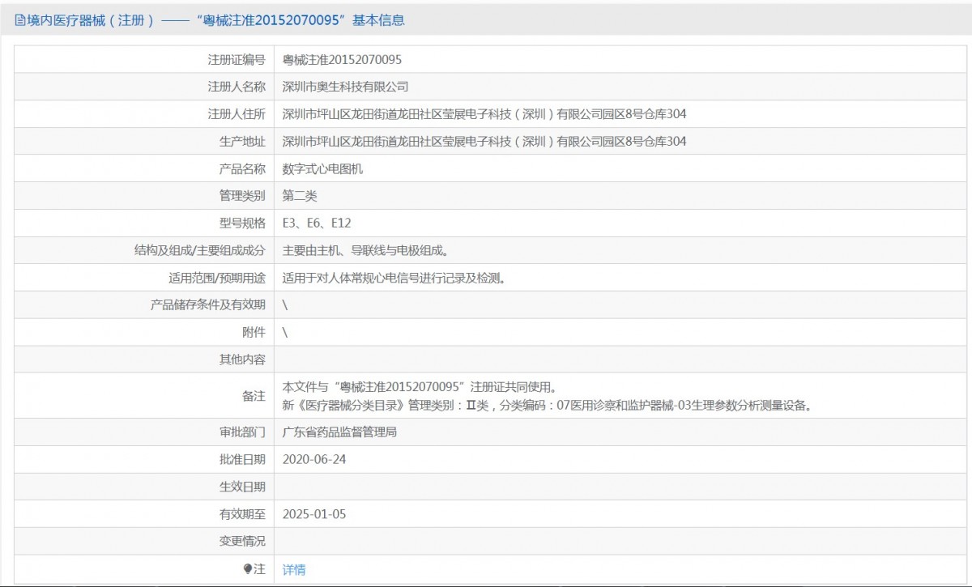
Task: Click the 附件 label
Action: 254,333
